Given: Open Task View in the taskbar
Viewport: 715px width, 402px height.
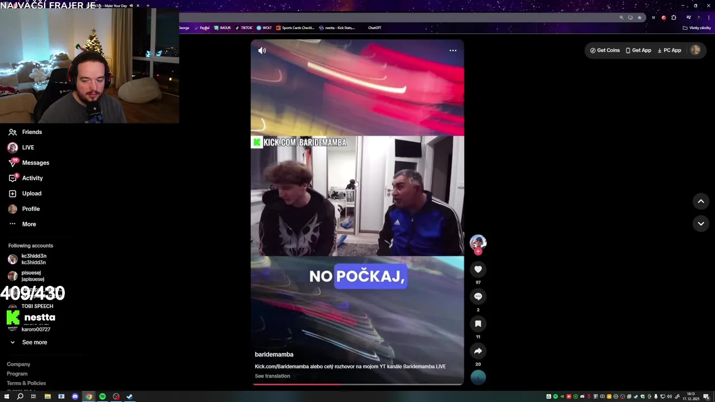Looking at the screenshot, I should (x=34, y=396).
